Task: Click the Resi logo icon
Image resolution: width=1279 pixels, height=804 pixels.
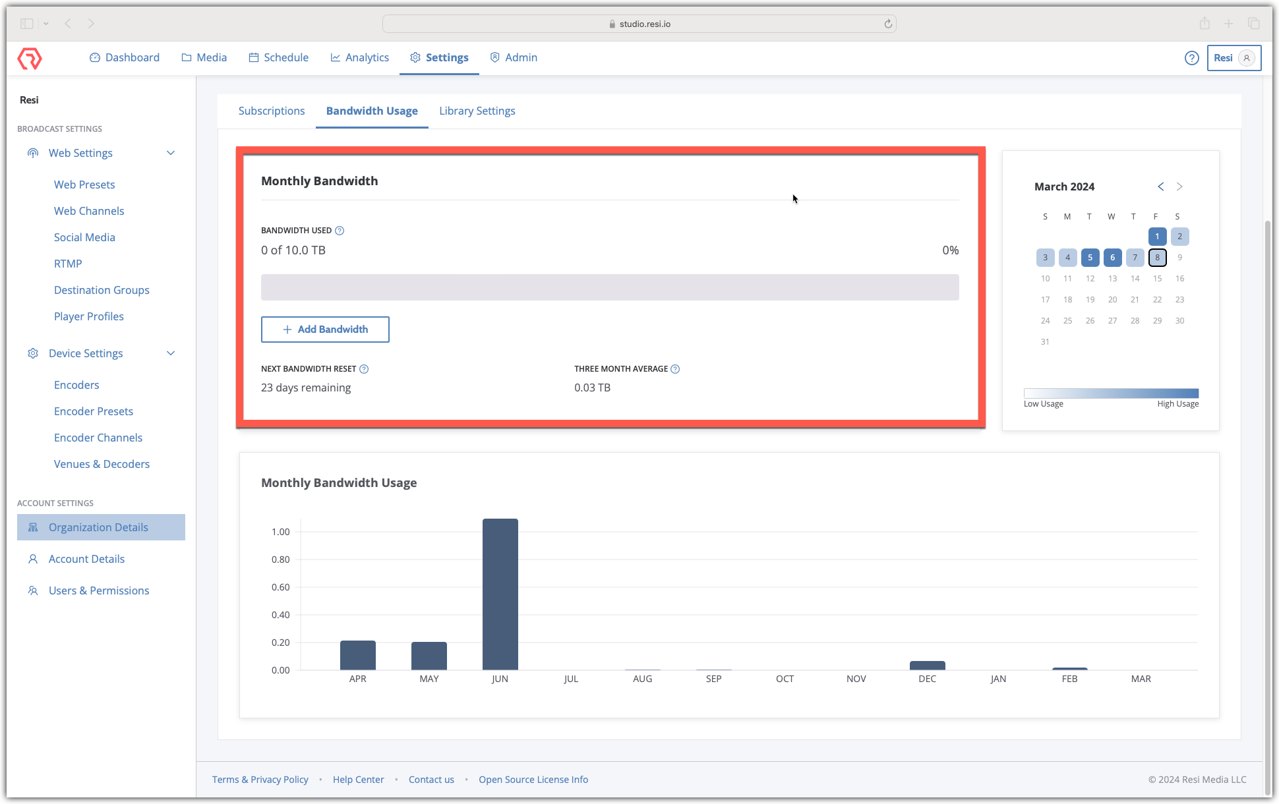Action: tap(30, 58)
